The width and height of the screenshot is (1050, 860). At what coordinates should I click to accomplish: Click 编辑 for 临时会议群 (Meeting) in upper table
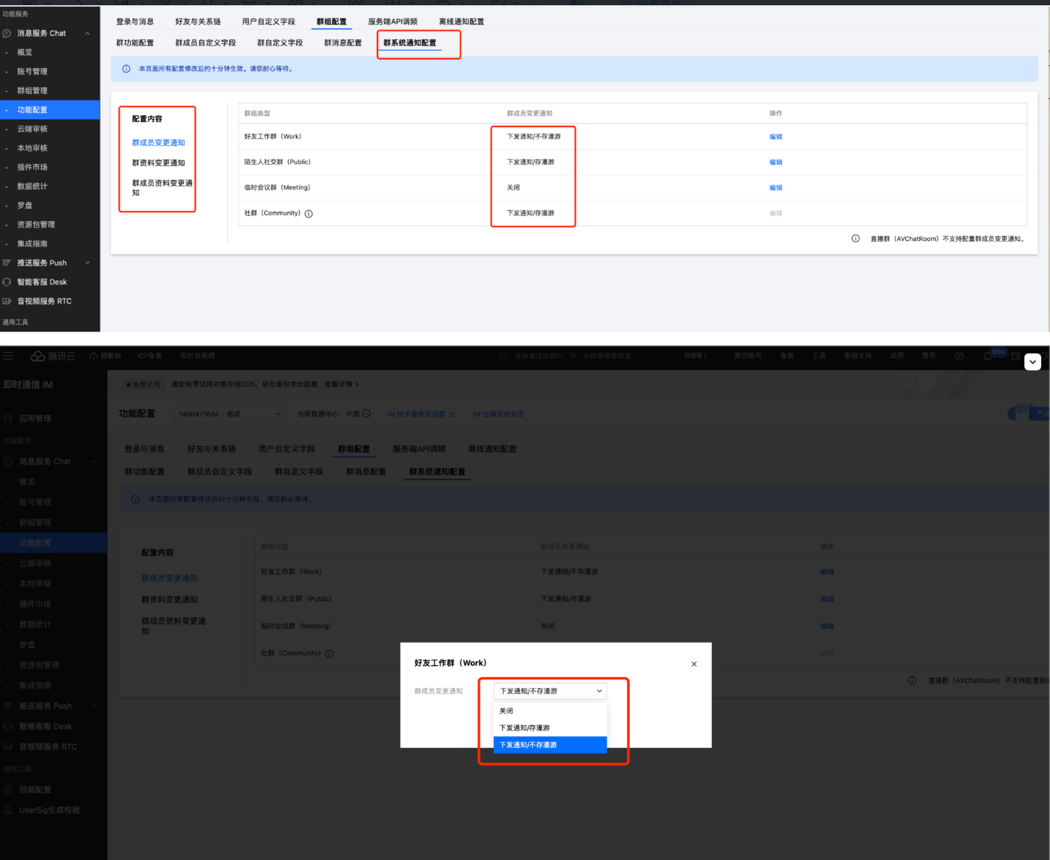tap(776, 188)
